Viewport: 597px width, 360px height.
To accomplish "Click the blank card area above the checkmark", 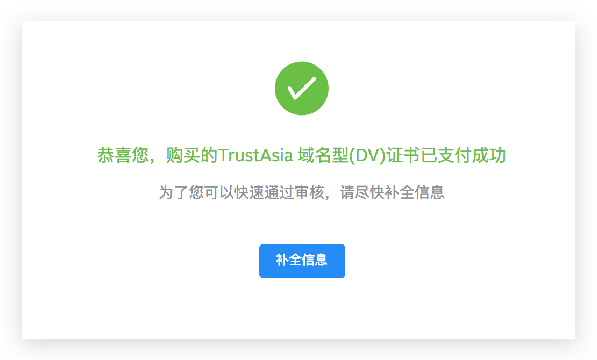I will 302,41.
